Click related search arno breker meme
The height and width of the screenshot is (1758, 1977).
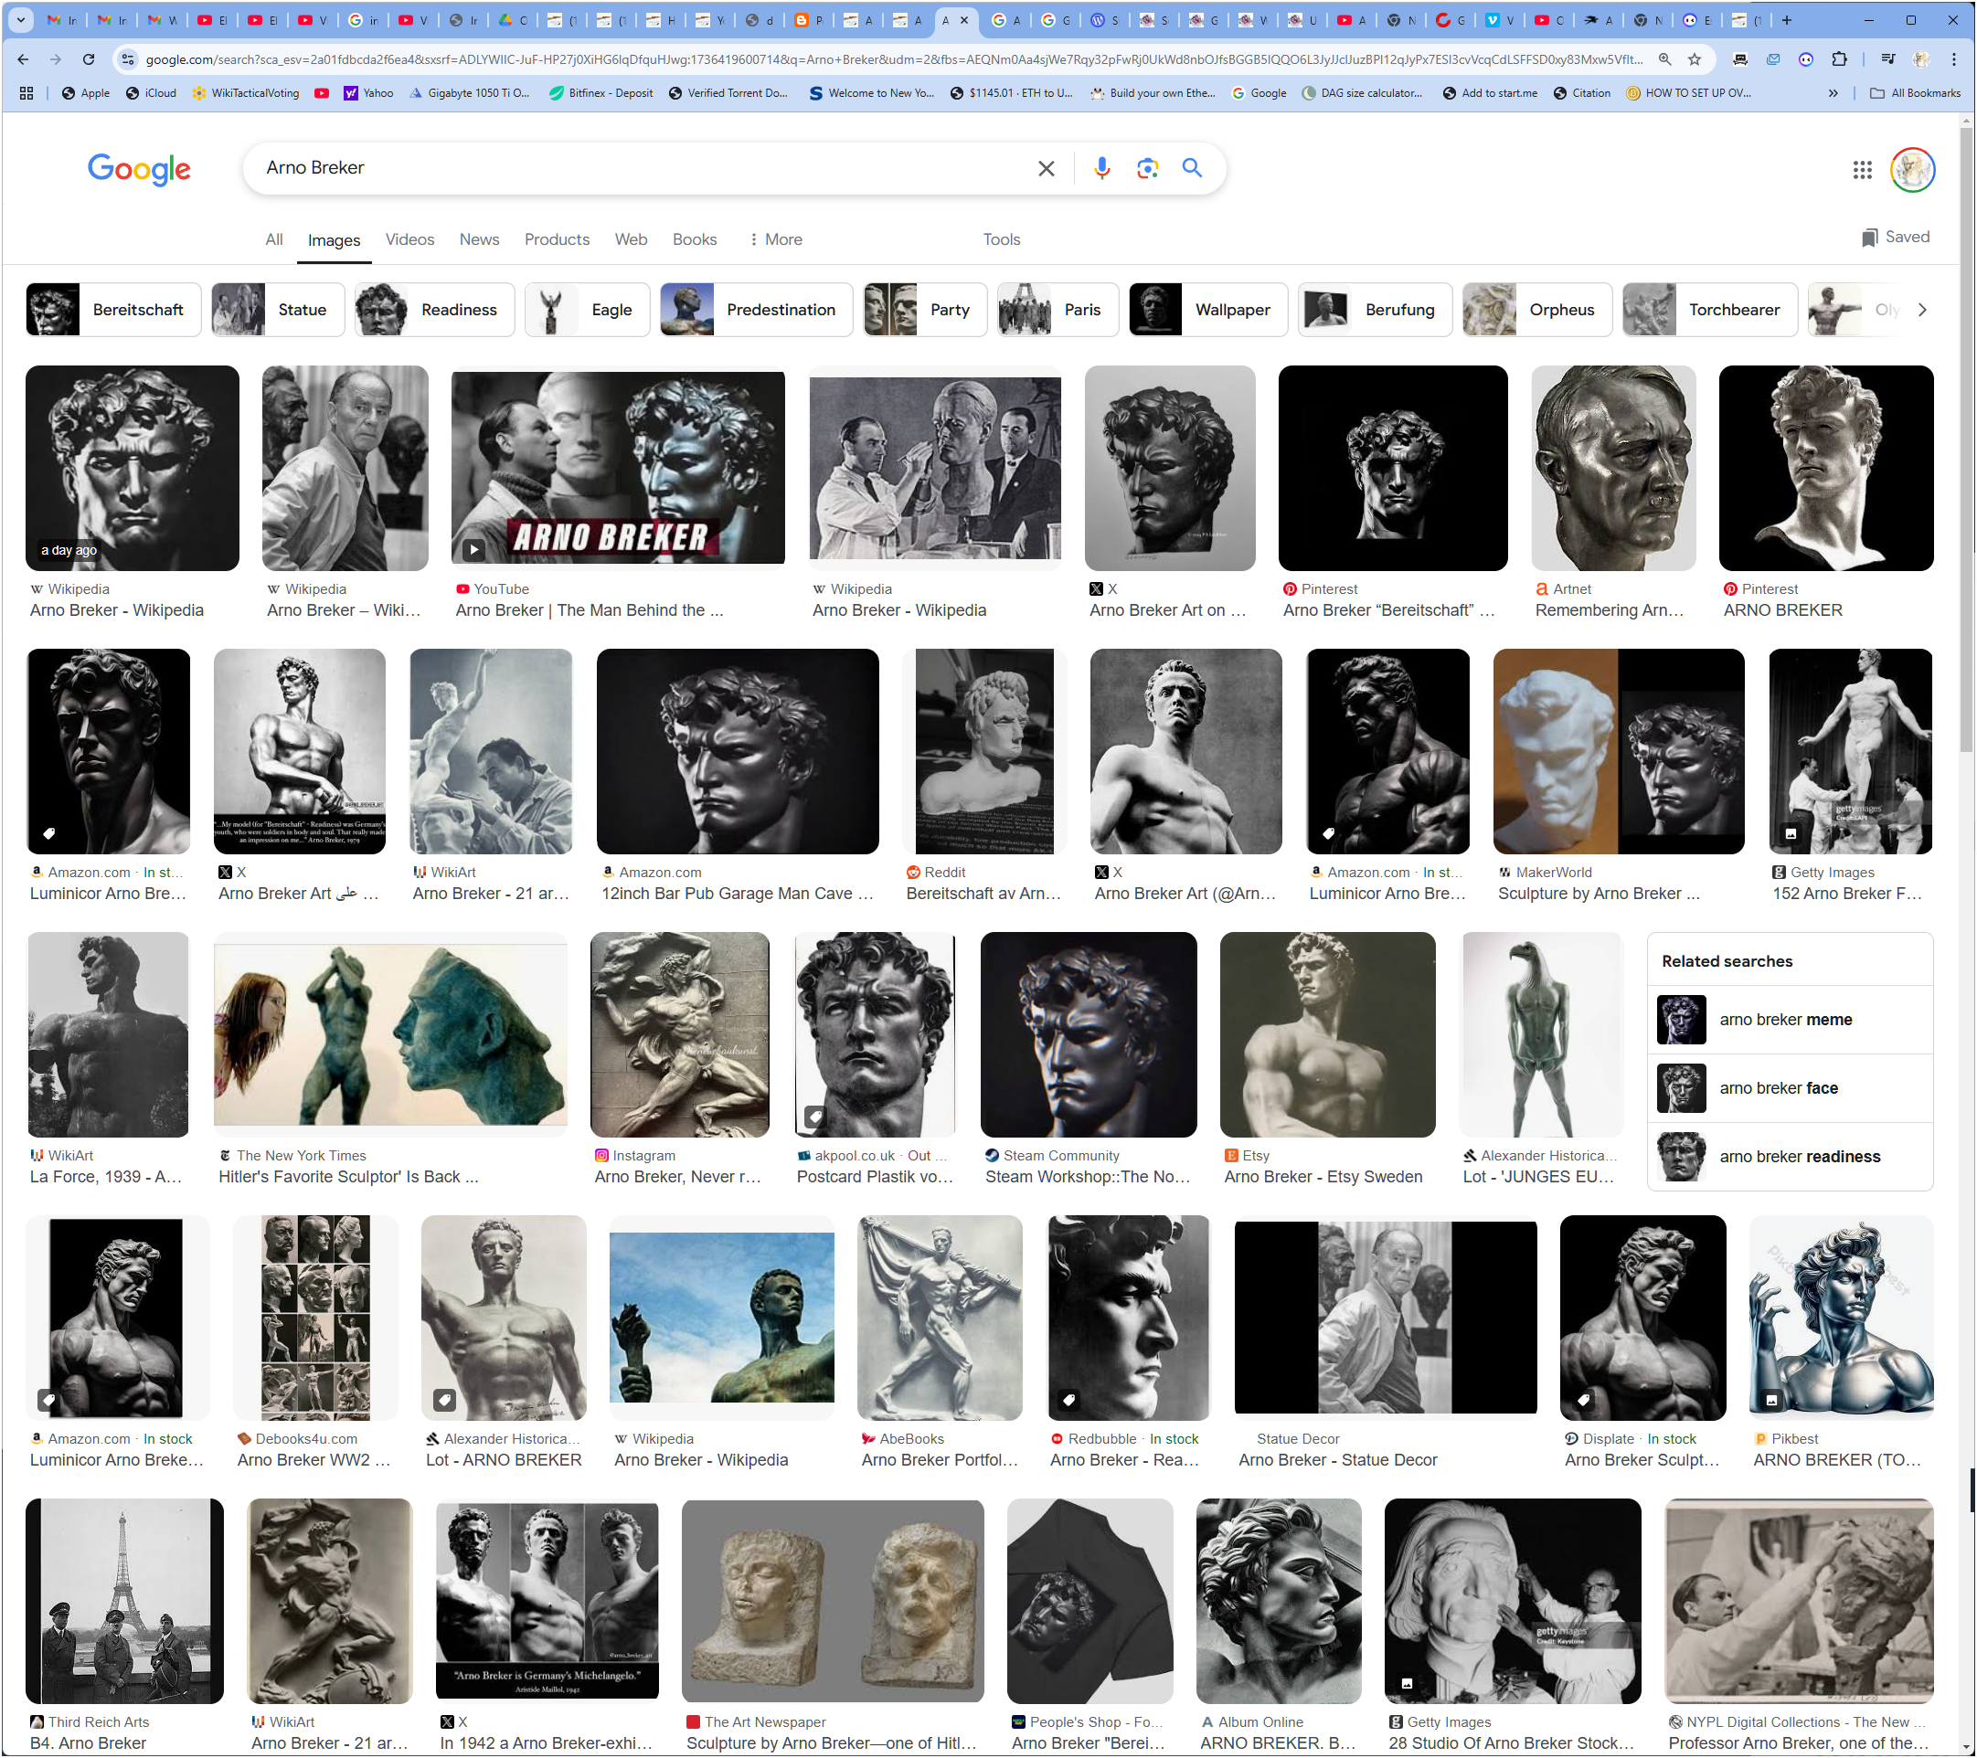tap(1790, 1019)
